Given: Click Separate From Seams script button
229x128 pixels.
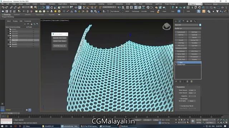Looking at the screenshot, I should pyautogui.click(x=60, y=38).
